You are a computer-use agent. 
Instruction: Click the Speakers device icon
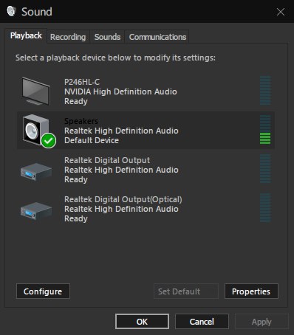click(x=37, y=130)
